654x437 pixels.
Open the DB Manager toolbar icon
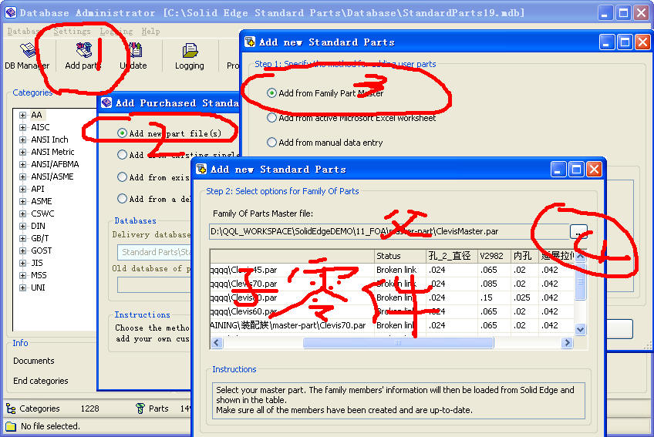[28, 50]
